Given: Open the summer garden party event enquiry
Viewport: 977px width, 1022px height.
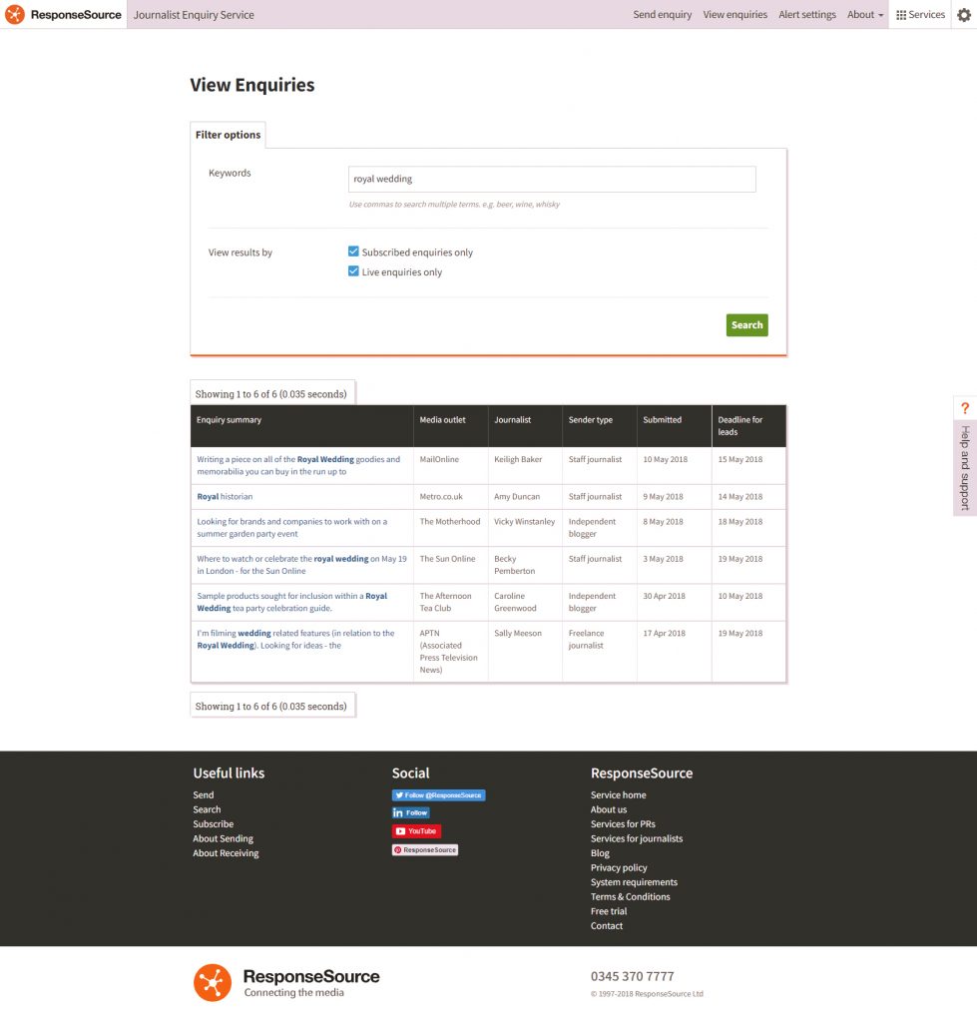Looking at the screenshot, I should (292, 527).
